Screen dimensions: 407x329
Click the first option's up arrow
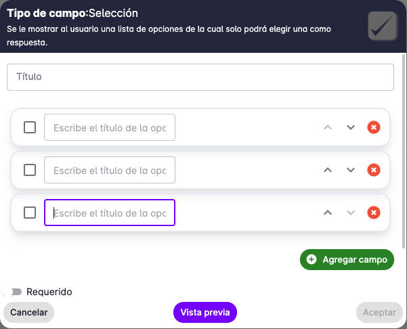tap(328, 127)
